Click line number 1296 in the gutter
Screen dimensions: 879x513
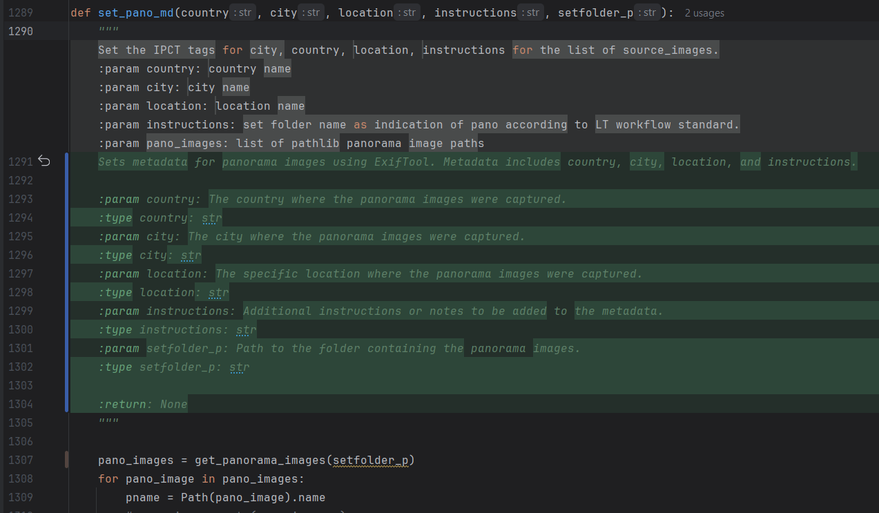[21, 255]
